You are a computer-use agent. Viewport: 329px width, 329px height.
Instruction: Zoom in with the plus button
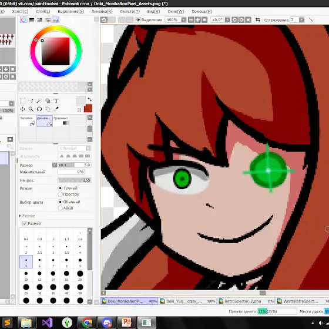[x=197, y=20]
